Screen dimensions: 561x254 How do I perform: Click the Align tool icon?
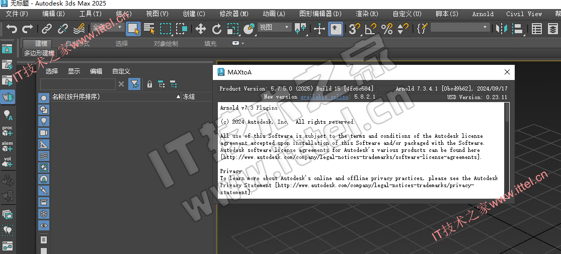(517, 29)
